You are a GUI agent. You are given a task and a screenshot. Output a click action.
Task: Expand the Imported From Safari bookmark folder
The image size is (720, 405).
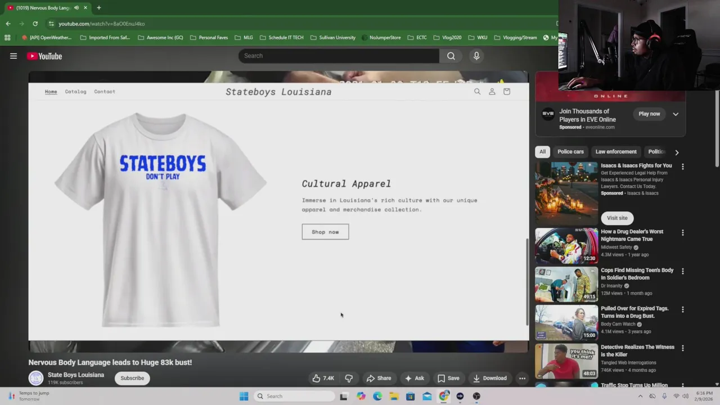105,38
